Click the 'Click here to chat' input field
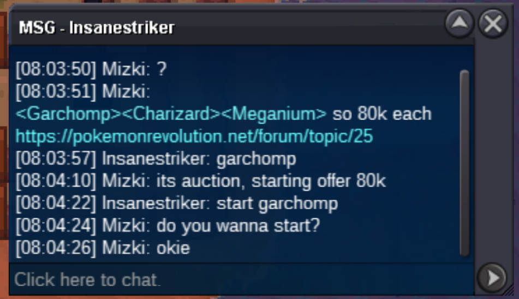 (242, 280)
